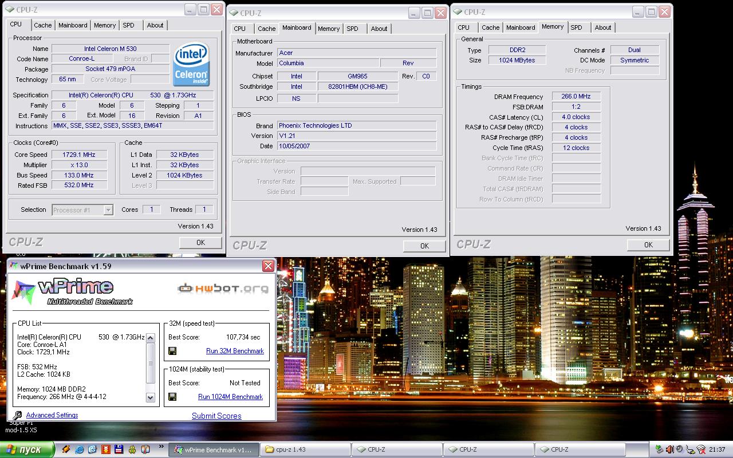Select About tab in Mainboard CPU-Z window

coord(379,29)
